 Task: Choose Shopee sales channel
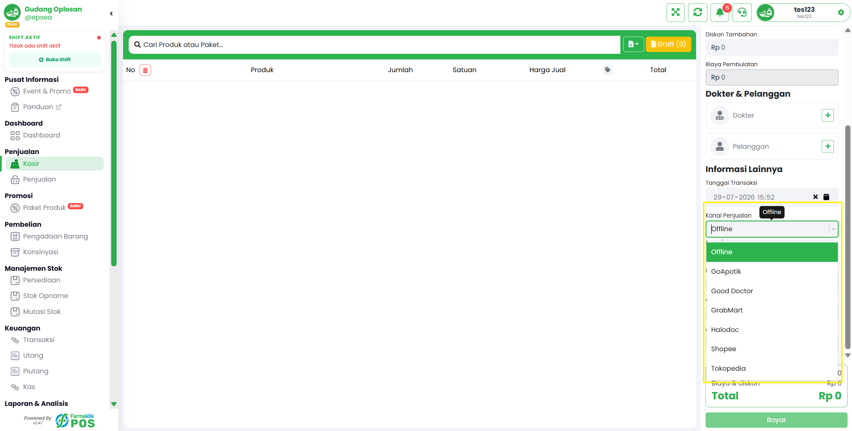[x=772, y=349]
